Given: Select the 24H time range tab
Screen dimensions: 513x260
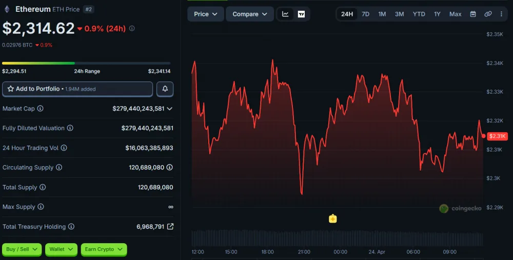Looking at the screenshot, I should point(347,14).
